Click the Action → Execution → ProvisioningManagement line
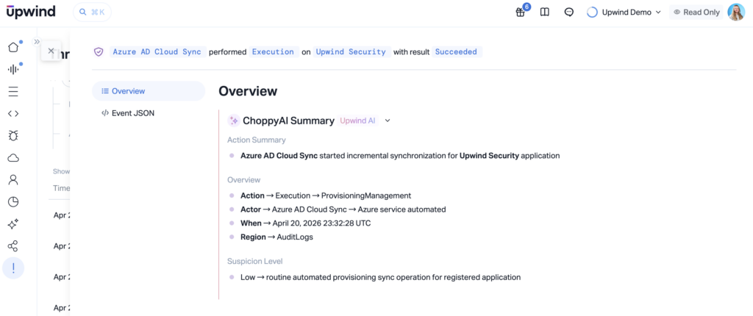The image size is (753, 316). [326, 196]
